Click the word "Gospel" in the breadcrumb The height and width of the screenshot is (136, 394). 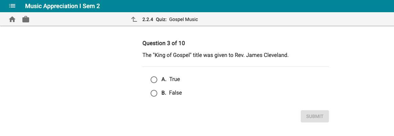tap(177, 19)
